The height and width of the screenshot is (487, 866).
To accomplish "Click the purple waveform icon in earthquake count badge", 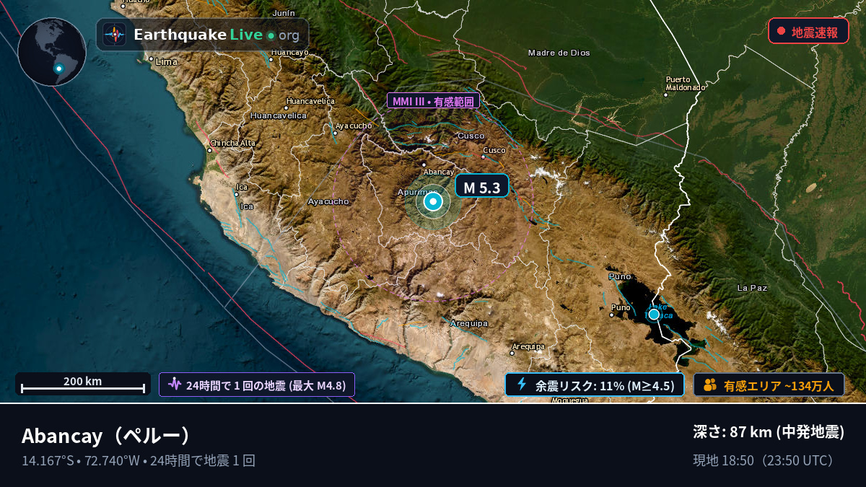I will [175, 385].
